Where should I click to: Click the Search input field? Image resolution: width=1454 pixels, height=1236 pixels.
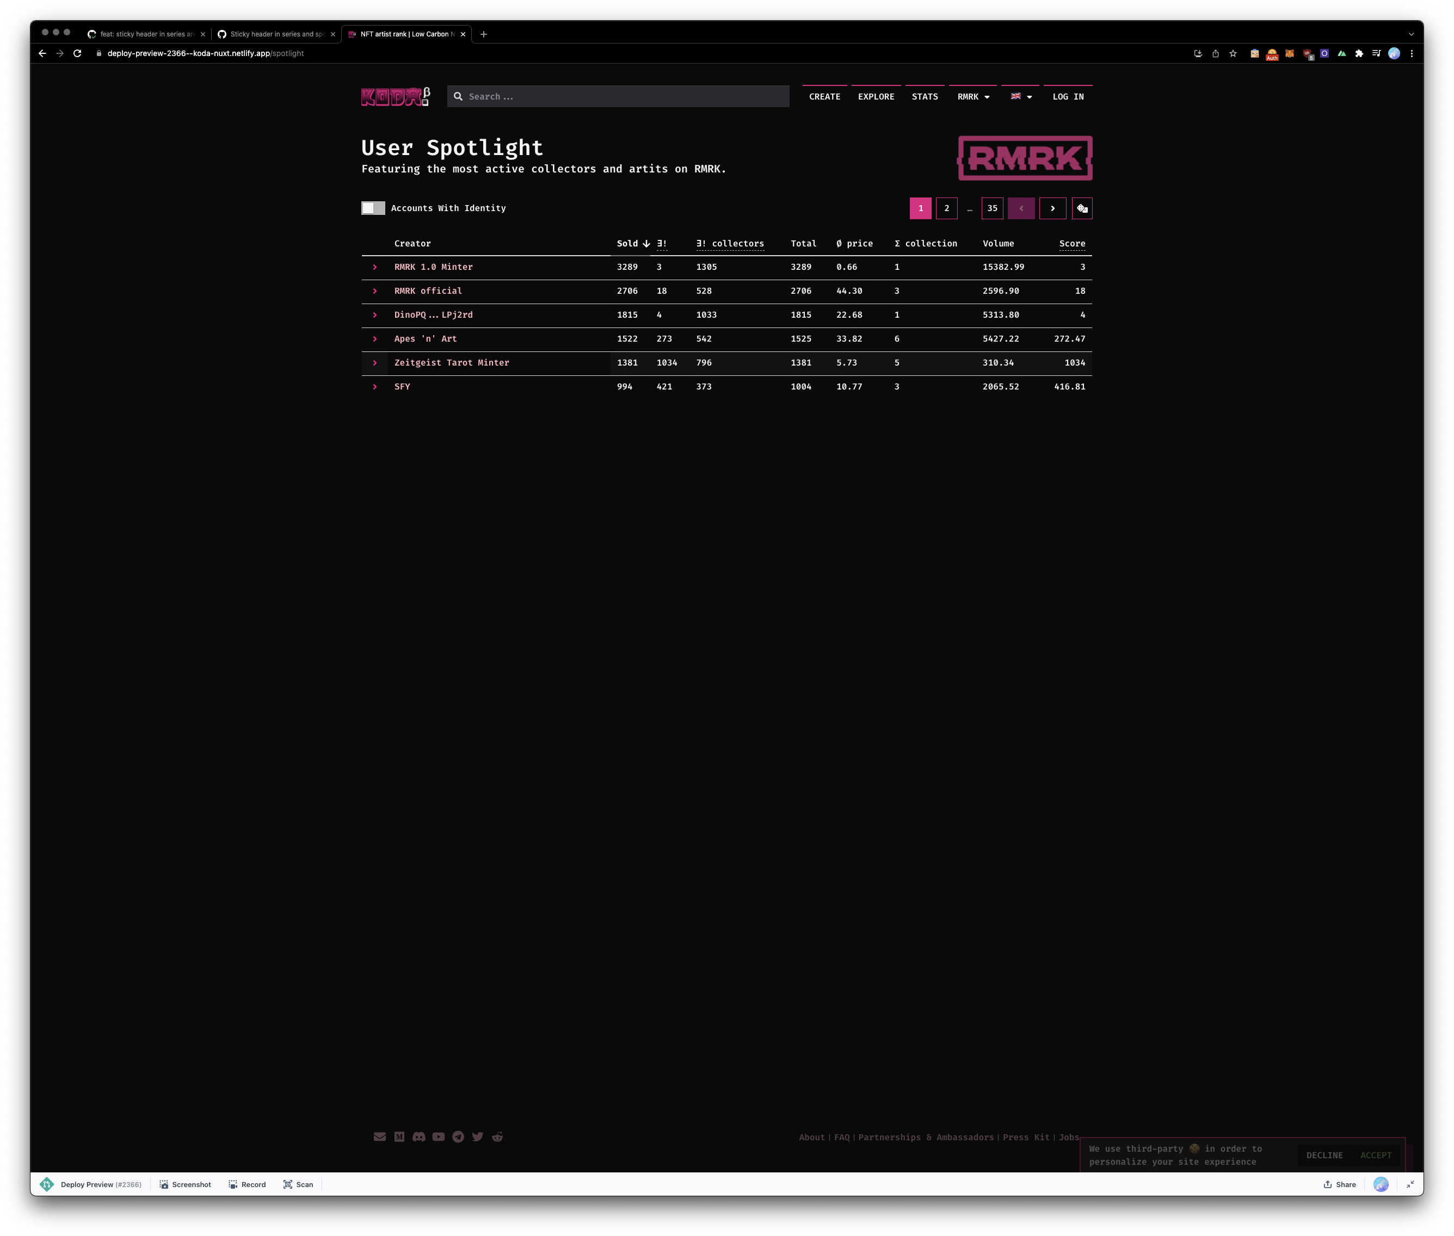click(x=624, y=97)
